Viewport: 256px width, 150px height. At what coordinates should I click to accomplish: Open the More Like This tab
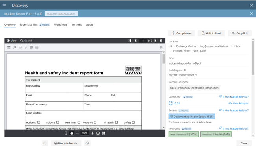tap(29, 25)
